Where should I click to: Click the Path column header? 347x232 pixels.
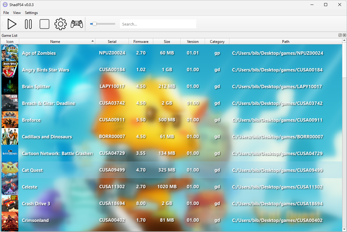(286, 42)
